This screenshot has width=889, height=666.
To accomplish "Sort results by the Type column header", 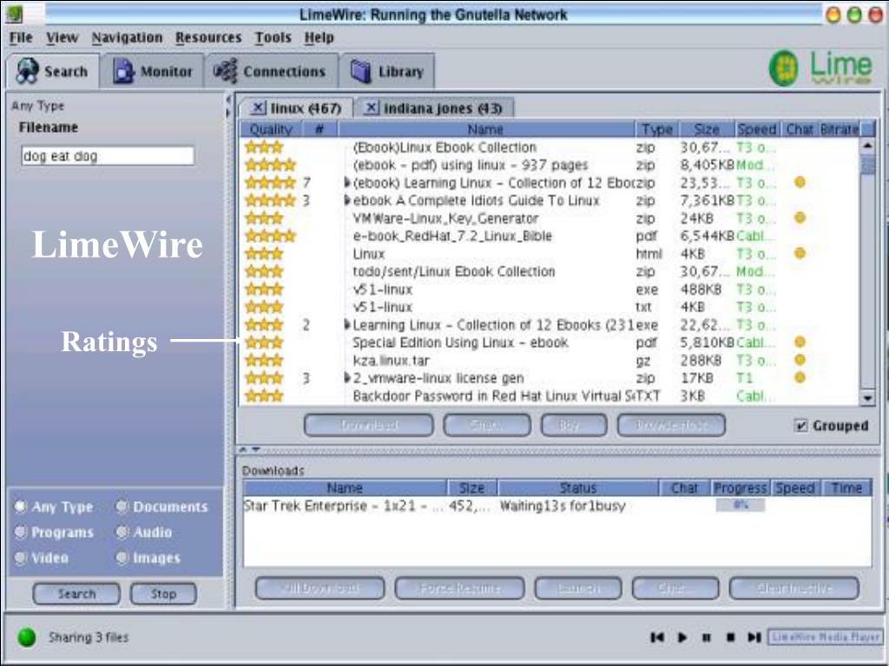I will click(656, 129).
